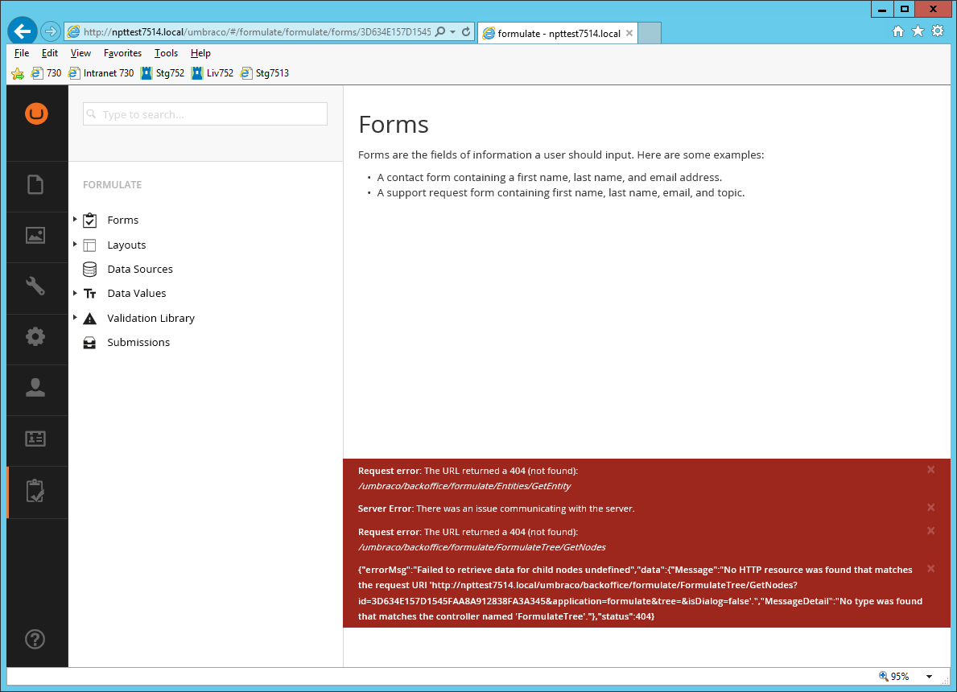This screenshot has width=957, height=692.
Task: Click the Umbraco logo icon
Action: tap(36, 113)
